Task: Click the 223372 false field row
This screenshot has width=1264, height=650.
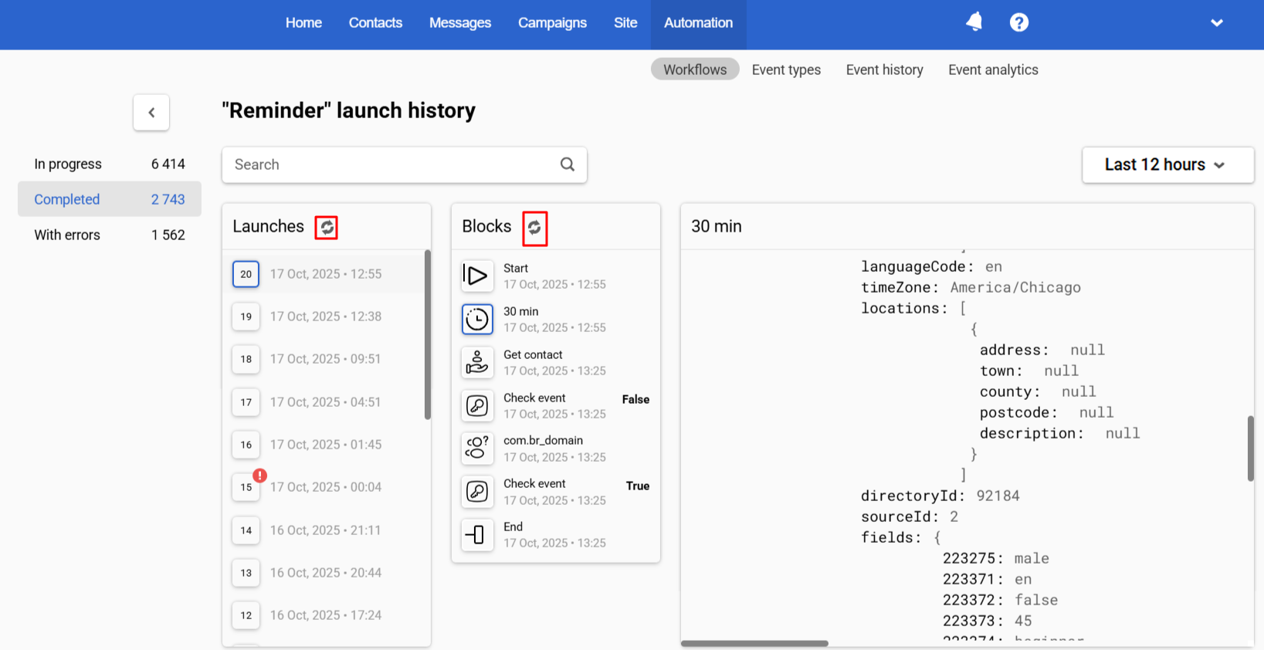Action: coord(1000,600)
